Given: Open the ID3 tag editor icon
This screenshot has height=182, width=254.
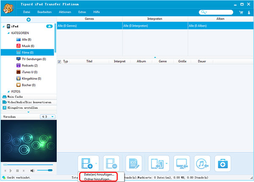Looking at the screenshot, I should 134,163.
